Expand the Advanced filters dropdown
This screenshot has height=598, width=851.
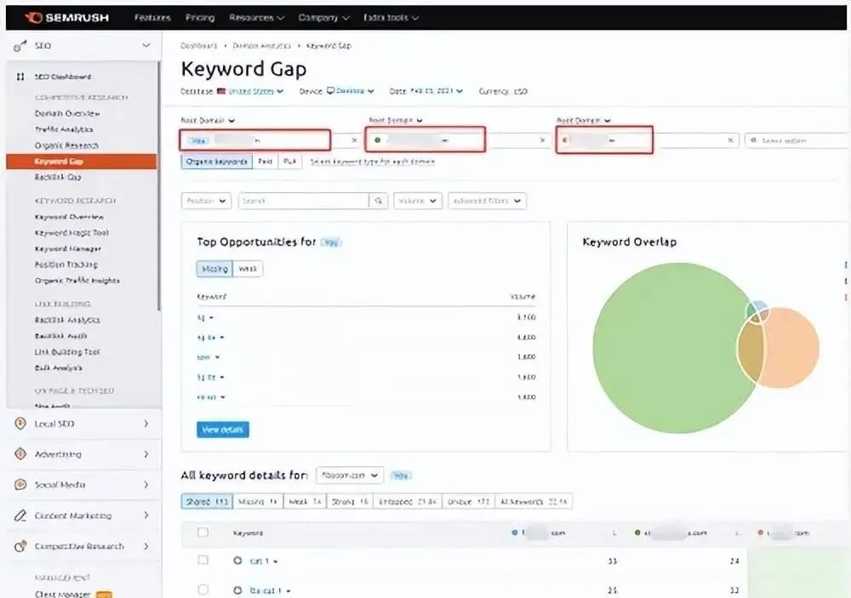(x=487, y=201)
